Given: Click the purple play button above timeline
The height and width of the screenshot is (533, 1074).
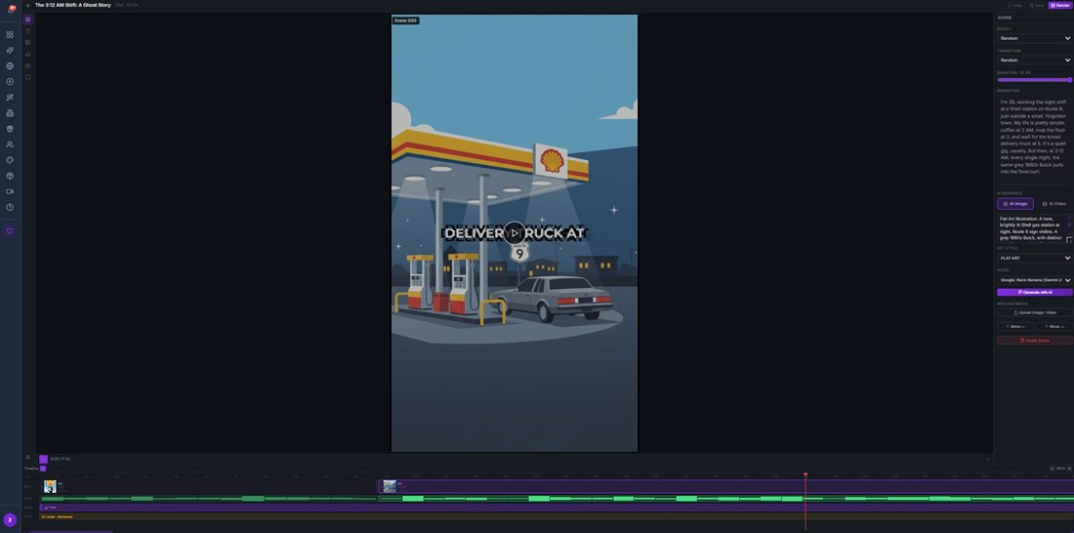Looking at the screenshot, I should [x=43, y=459].
